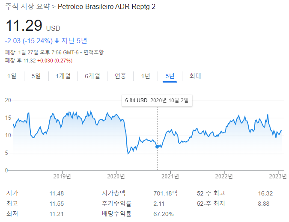This screenshot has width=289, height=222.
Task: Click the -2.03 (-15.24%) change text
Action: point(29,41)
